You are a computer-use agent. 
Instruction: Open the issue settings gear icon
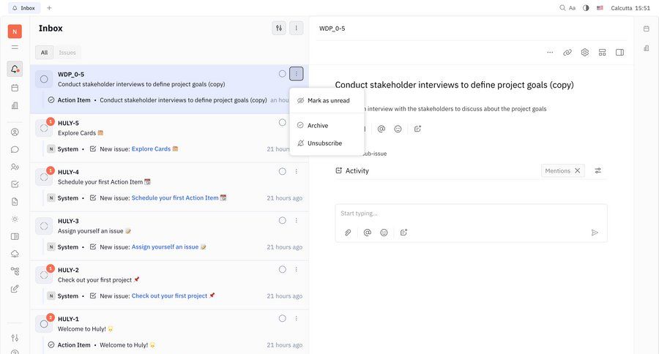tap(584, 53)
